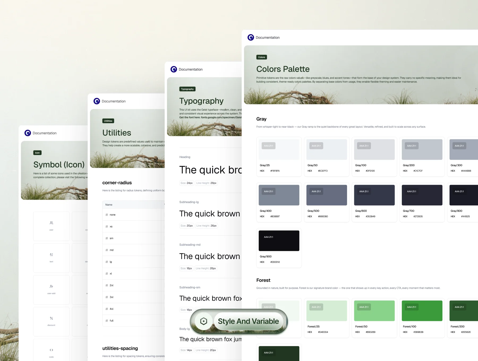This screenshot has height=361, width=478.
Task: Click the hexagon icon in the Style And Variable pill
Action: point(204,321)
